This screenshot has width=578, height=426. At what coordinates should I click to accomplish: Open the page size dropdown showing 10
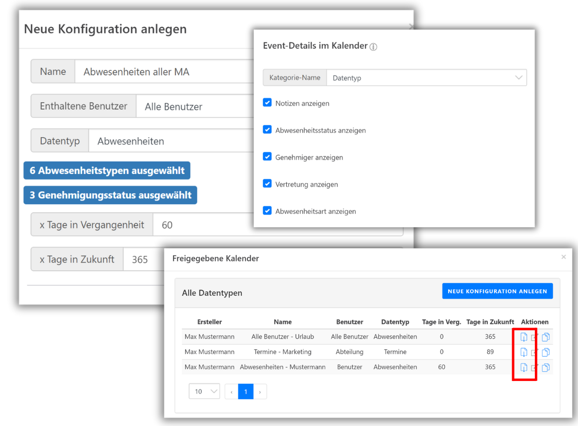[x=204, y=391]
